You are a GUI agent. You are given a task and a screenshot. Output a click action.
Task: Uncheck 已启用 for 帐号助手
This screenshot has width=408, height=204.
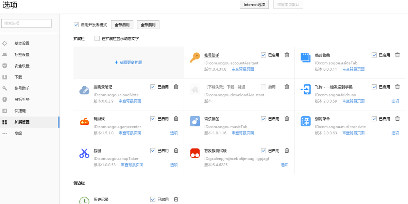point(263,55)
